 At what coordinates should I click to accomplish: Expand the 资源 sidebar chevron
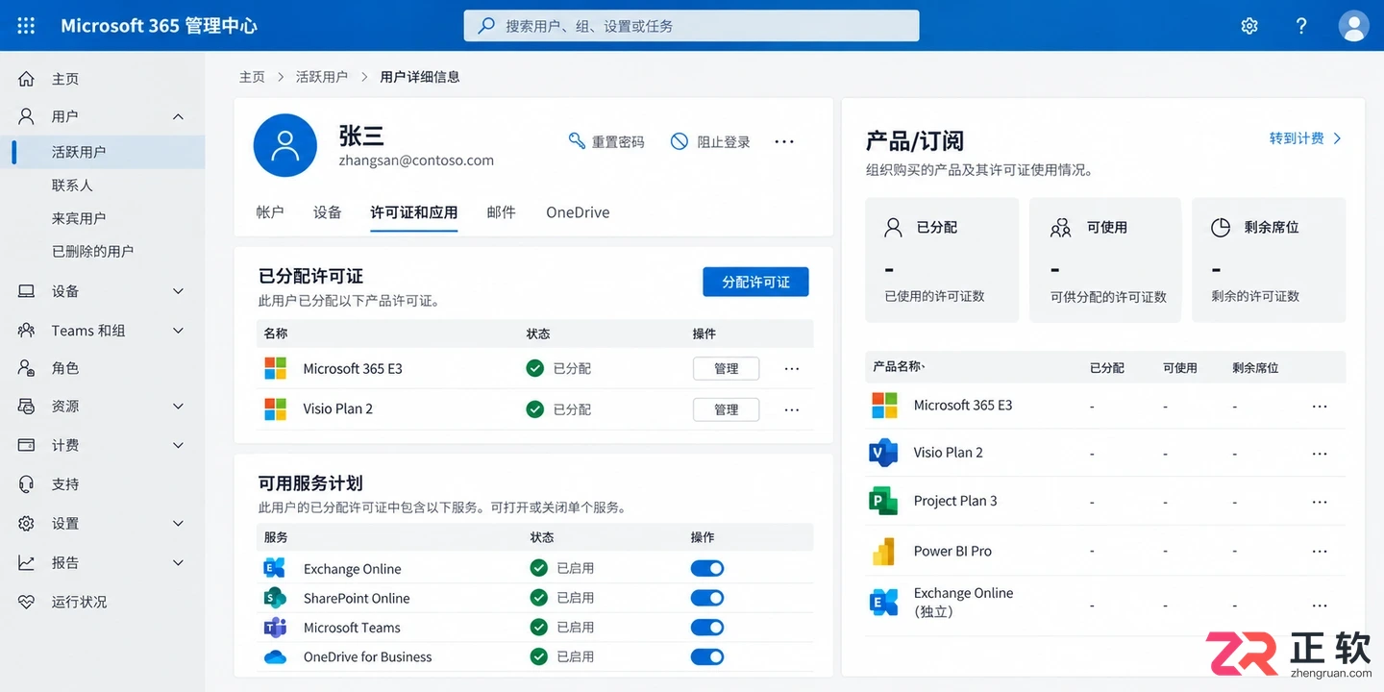178,407
